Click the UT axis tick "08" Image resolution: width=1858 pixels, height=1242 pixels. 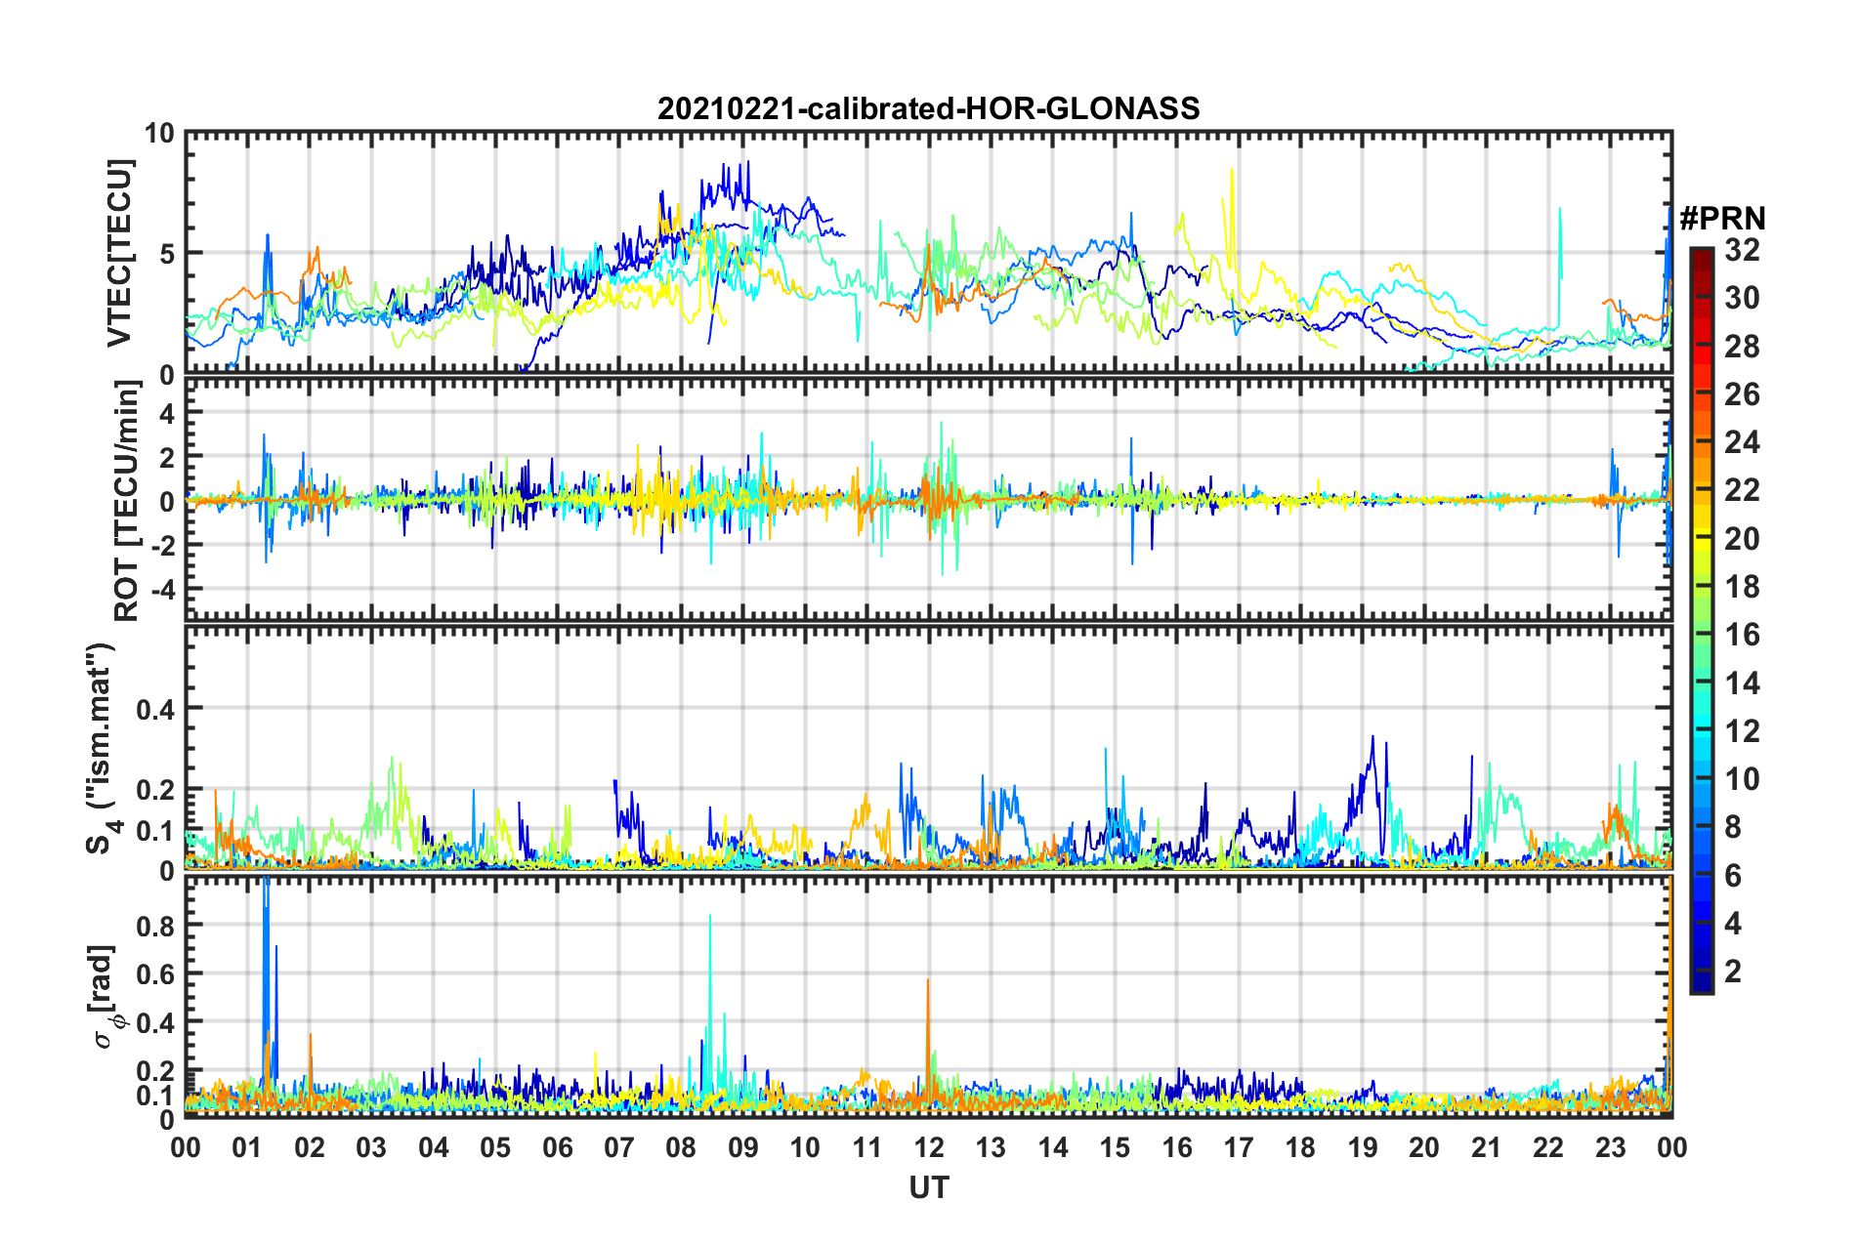coord(681,1147)
